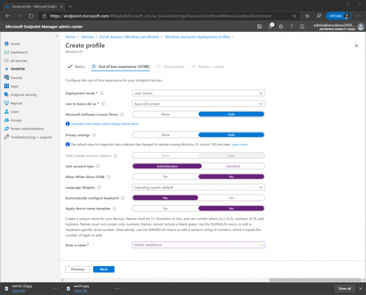Viewport: 366px width, 295px height.
Task: Open the Join to Azure AD as dropdown
Action: (x=198, y=104)
